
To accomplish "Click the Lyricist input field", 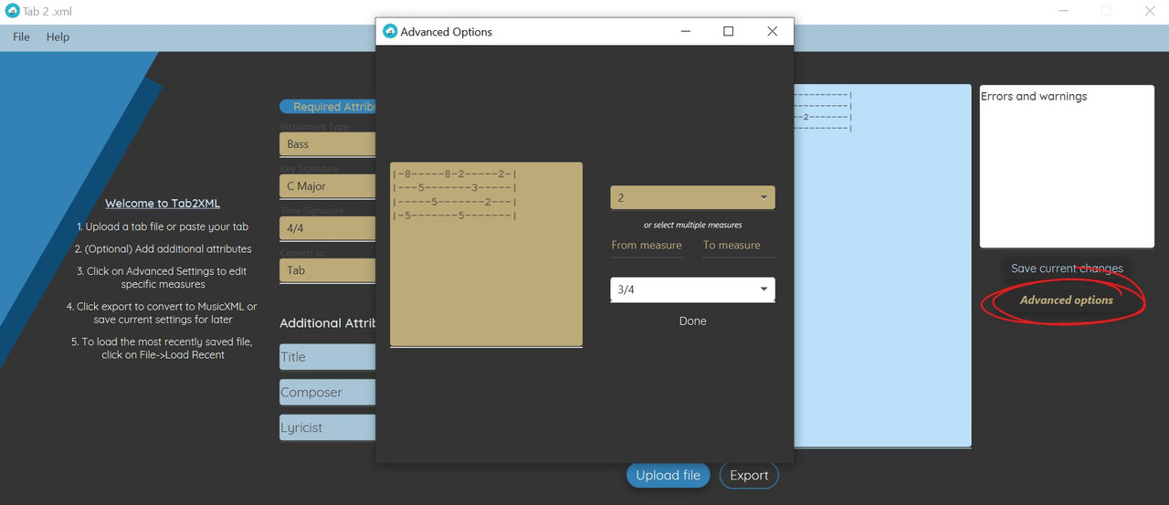I will point(328,427).
